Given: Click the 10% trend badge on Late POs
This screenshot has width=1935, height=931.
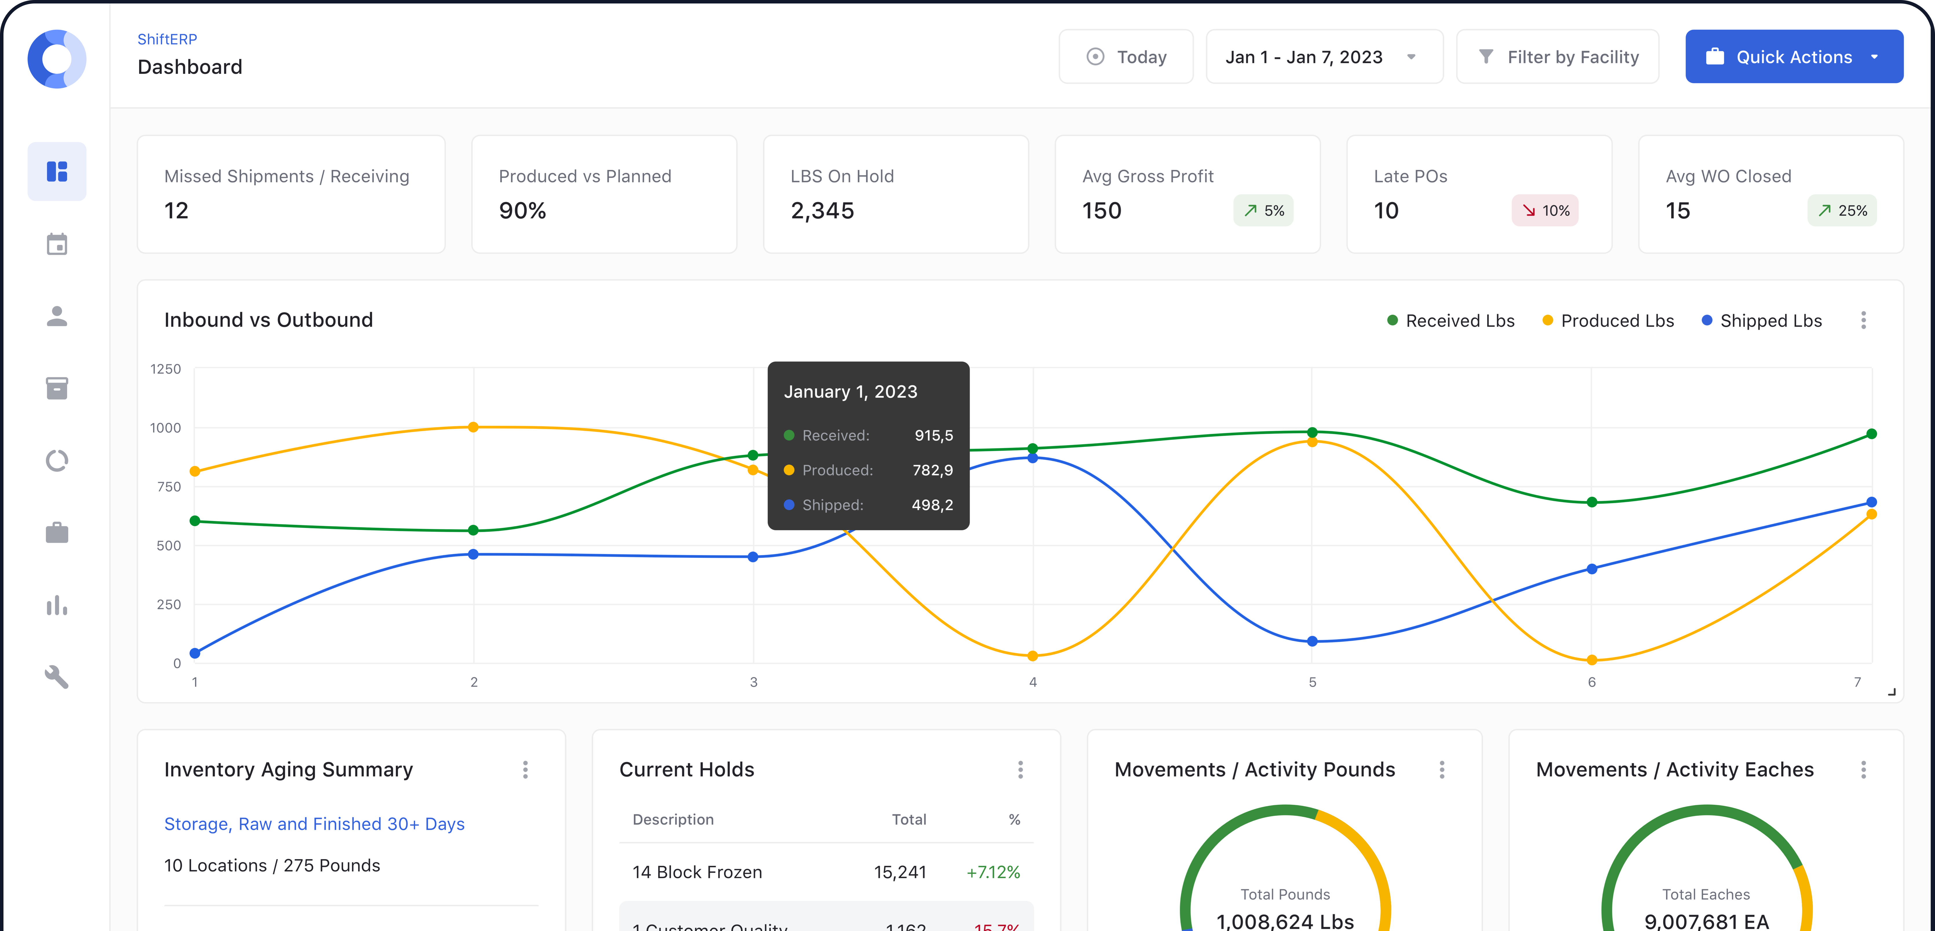Looking at the screenshot, I should click(1545, 210).
